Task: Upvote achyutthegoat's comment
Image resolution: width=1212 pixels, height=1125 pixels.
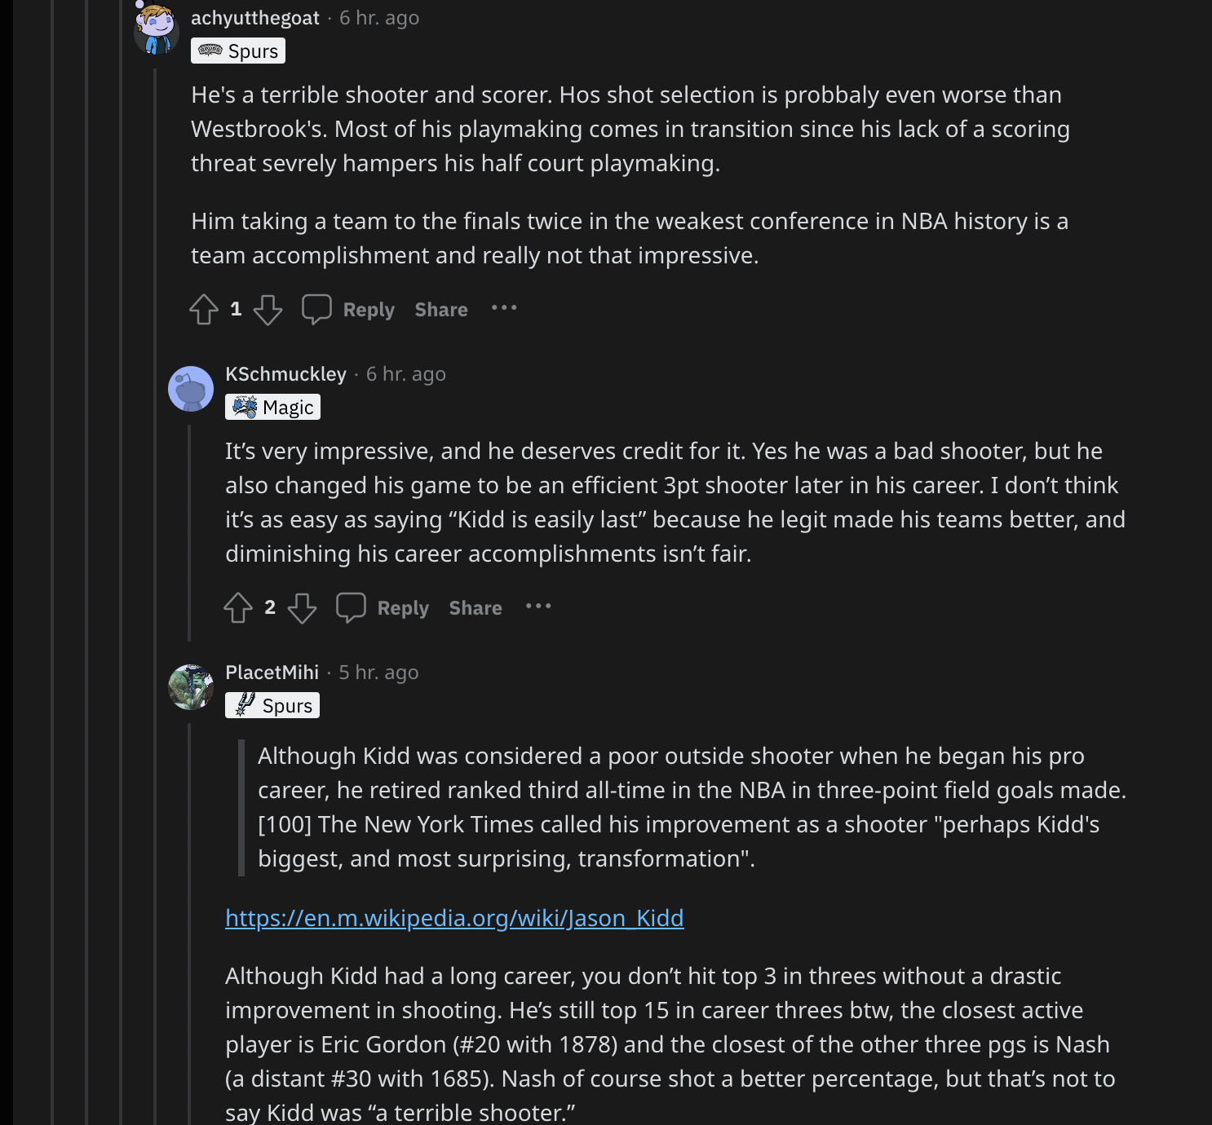Action: 204,310
